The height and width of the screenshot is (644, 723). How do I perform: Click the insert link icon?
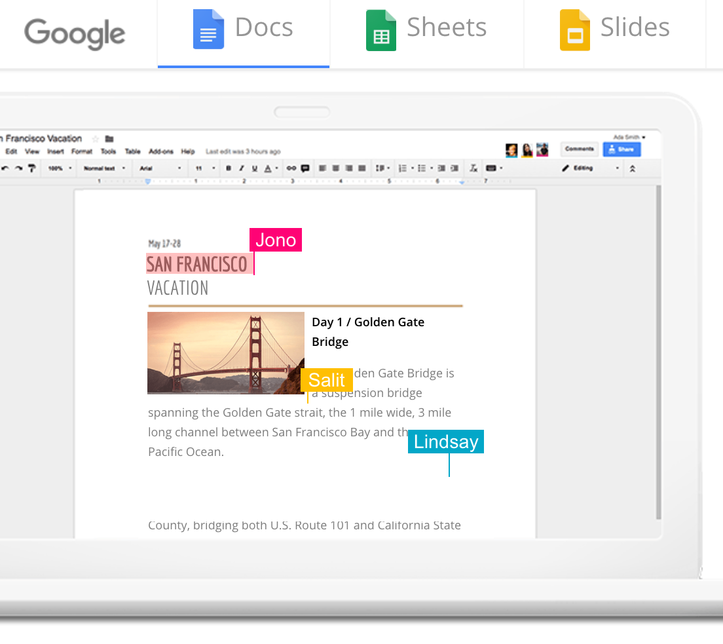291,168
